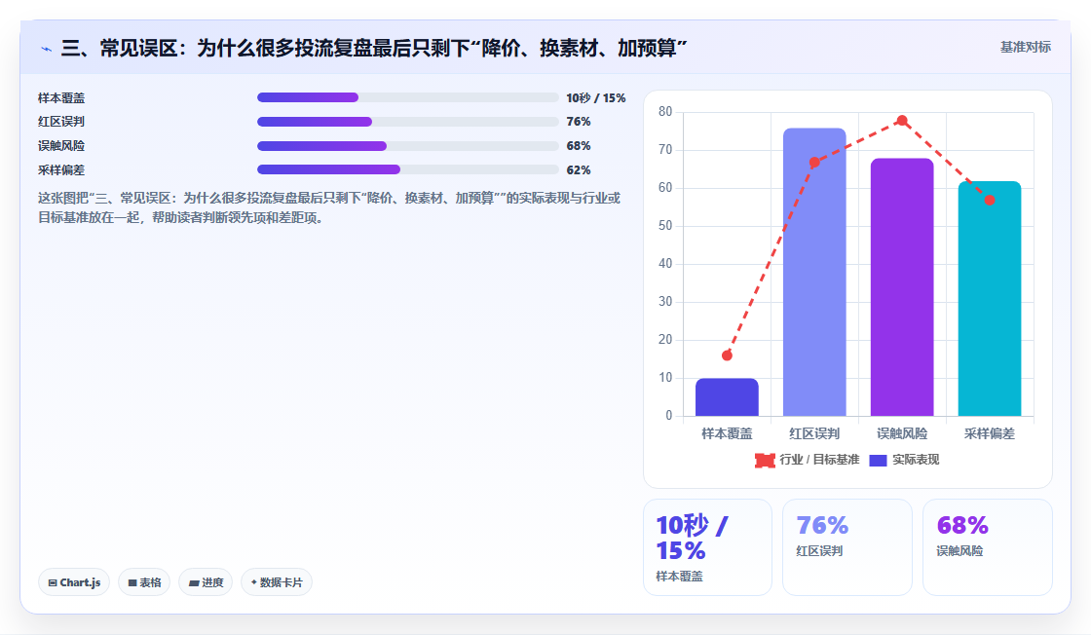Click the description paragraph starting 这张图把

pos(329,208)
